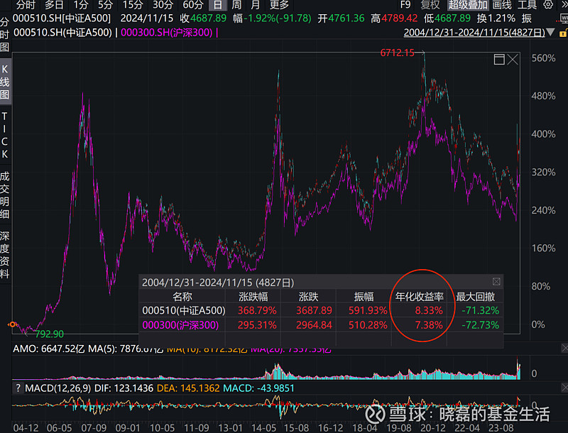
Task: Toggle the yellow lock icon beside date range
Action: click(563, 33)
